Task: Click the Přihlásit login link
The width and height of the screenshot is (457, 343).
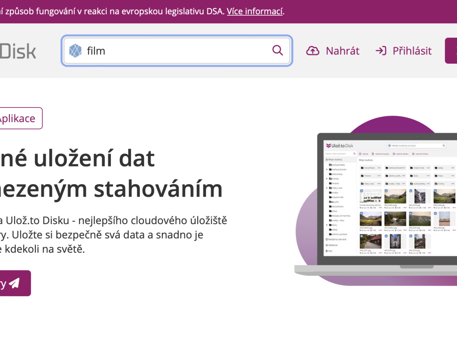Action: point(403,51)
